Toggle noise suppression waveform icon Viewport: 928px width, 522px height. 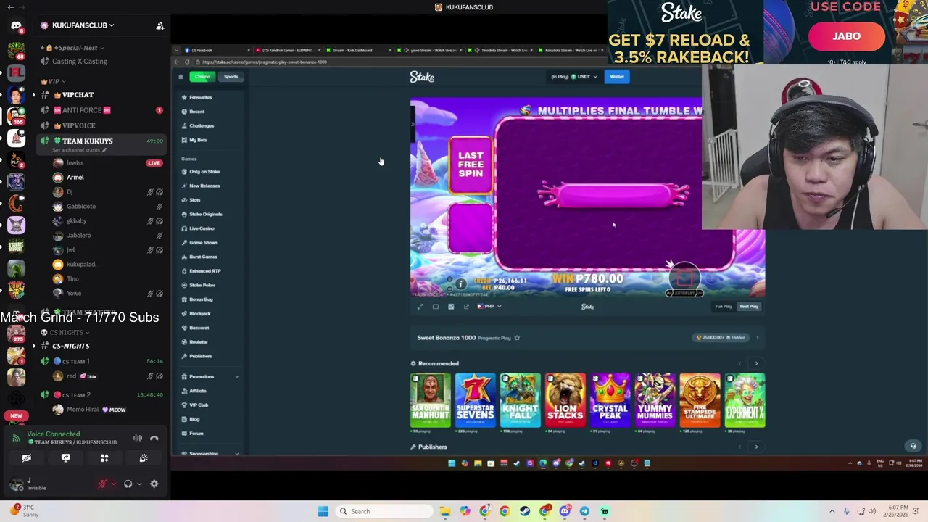pos(137,438)
